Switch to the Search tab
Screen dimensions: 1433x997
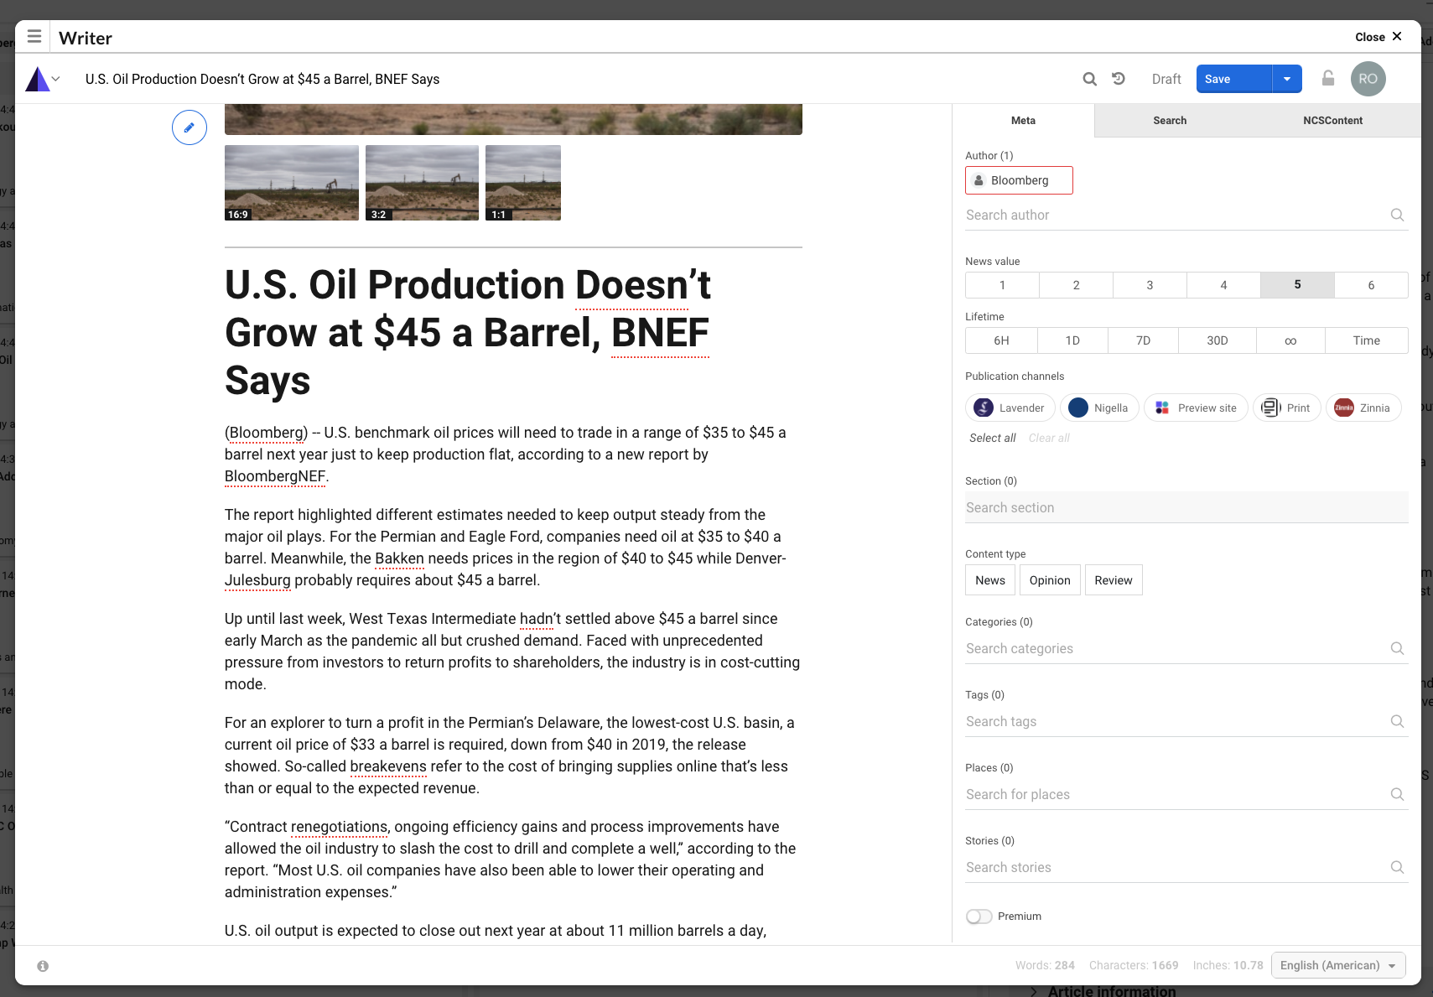pyautogui.click(x=1169, y=121)
